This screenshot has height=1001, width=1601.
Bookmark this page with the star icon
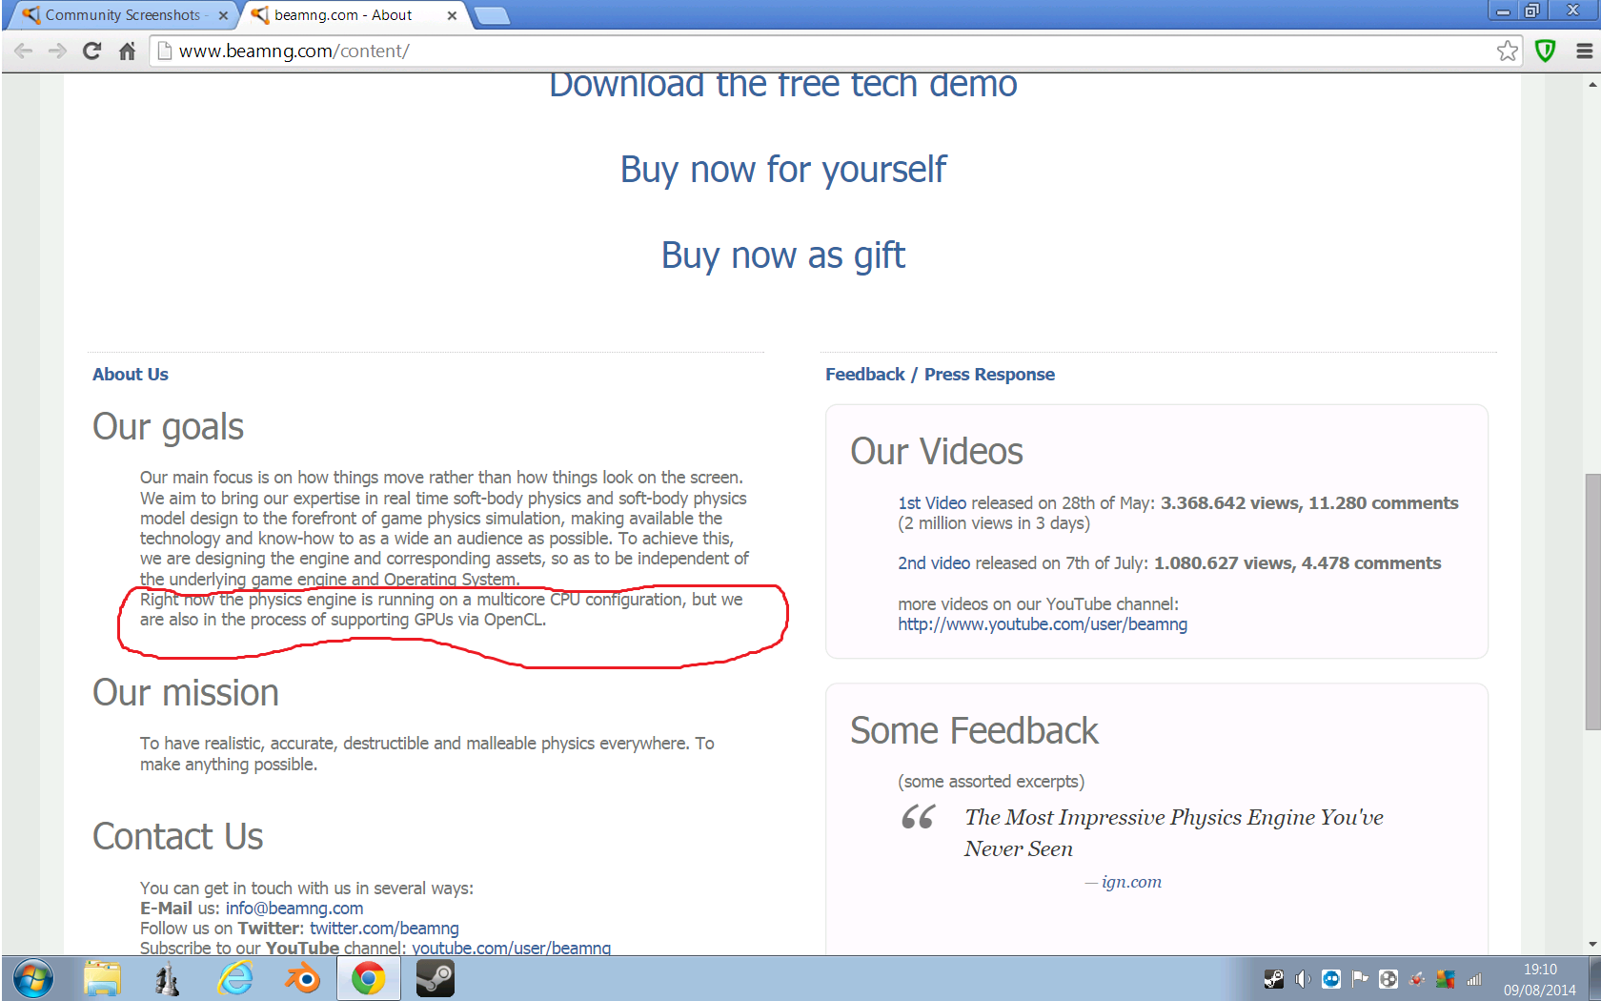(x=1508, y=51)
